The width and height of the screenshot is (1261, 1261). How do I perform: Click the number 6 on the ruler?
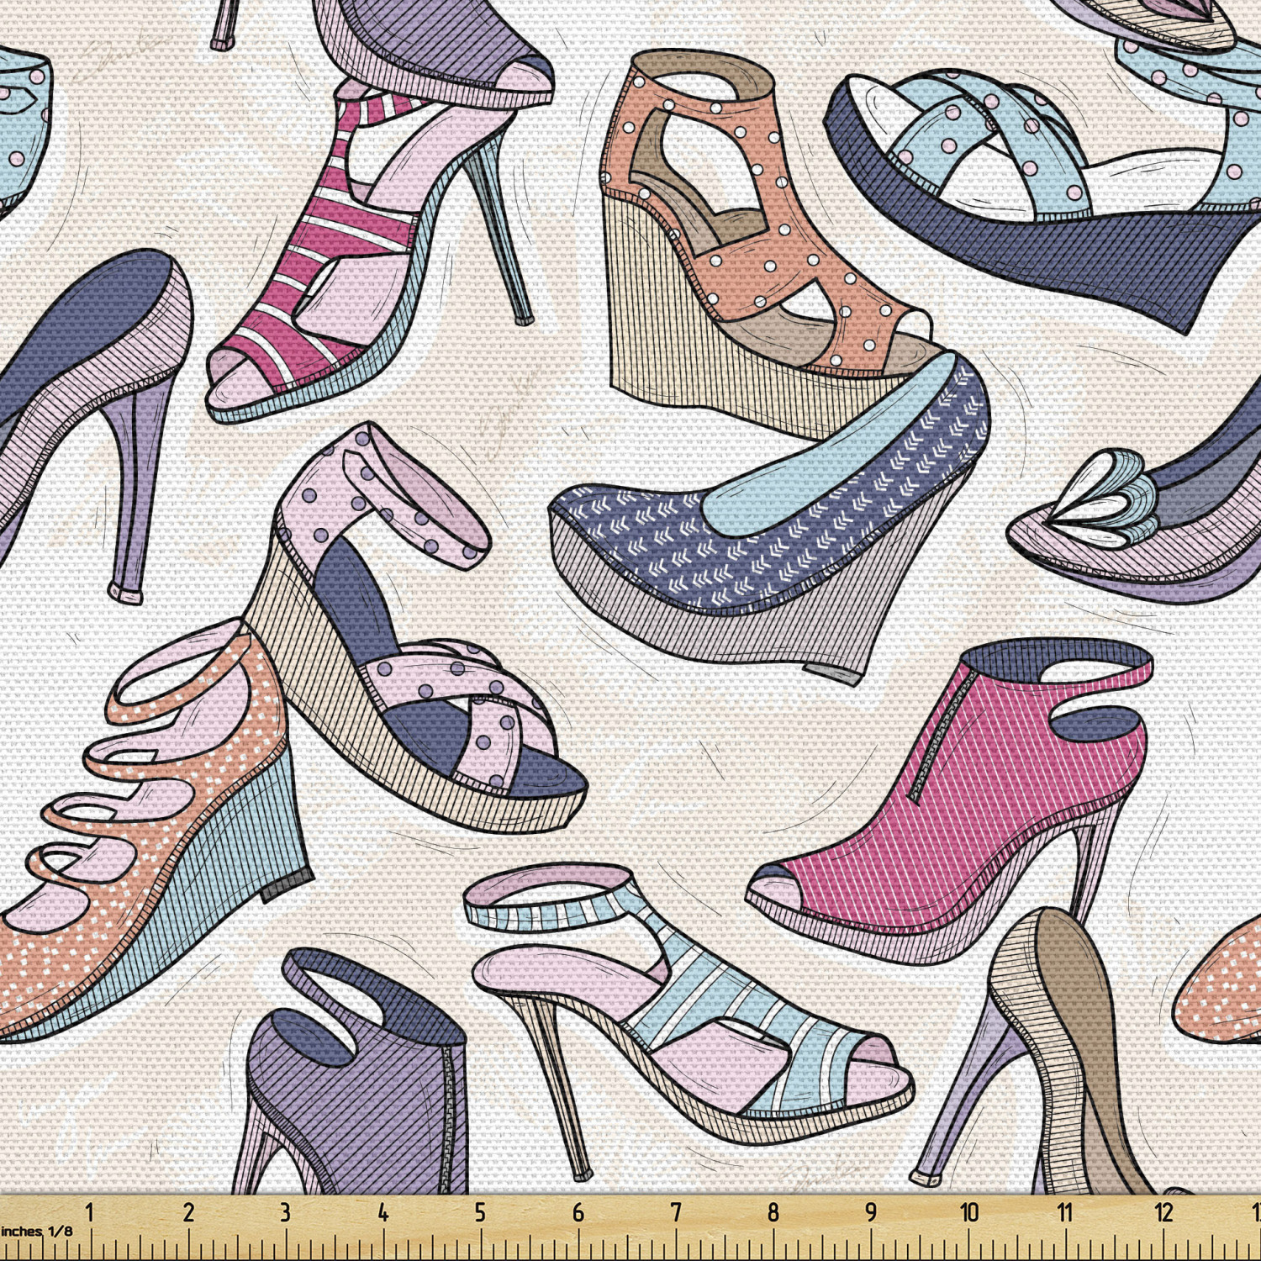point(578,1213)
